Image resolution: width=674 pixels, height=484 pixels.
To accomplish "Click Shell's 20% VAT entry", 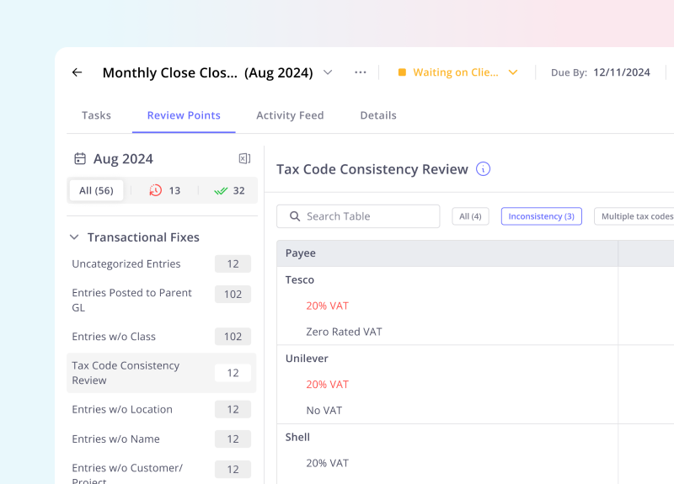I will tap(327, 463).
